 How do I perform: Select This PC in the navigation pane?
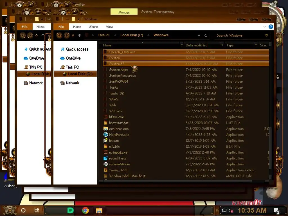point(70,67)
